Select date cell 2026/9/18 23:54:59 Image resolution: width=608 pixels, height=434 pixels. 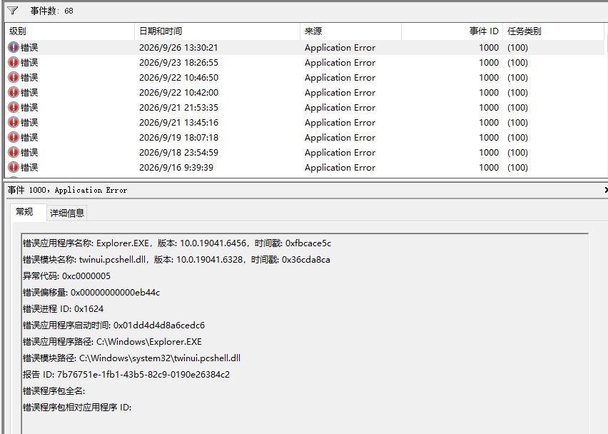(x=178, y=153)
